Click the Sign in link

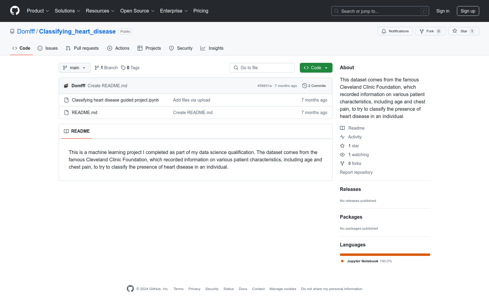443,11
